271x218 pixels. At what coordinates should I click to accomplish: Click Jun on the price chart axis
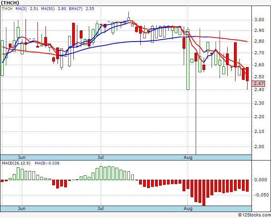coord(22,157)
